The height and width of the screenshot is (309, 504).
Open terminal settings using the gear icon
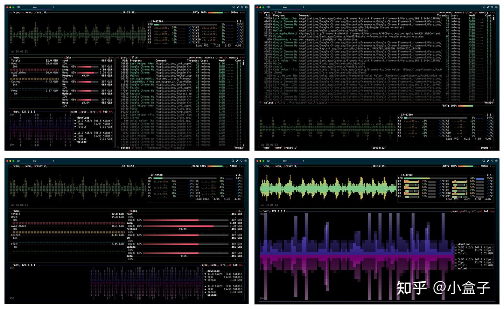pyautogui.click(x=246, y=7)
